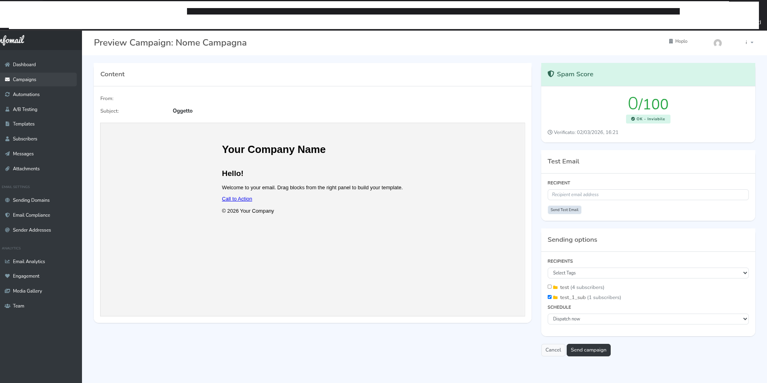The height and width of the screenshot is (383, 767).
Task: Click the Send Test Email button
Action: pos(564,210)
